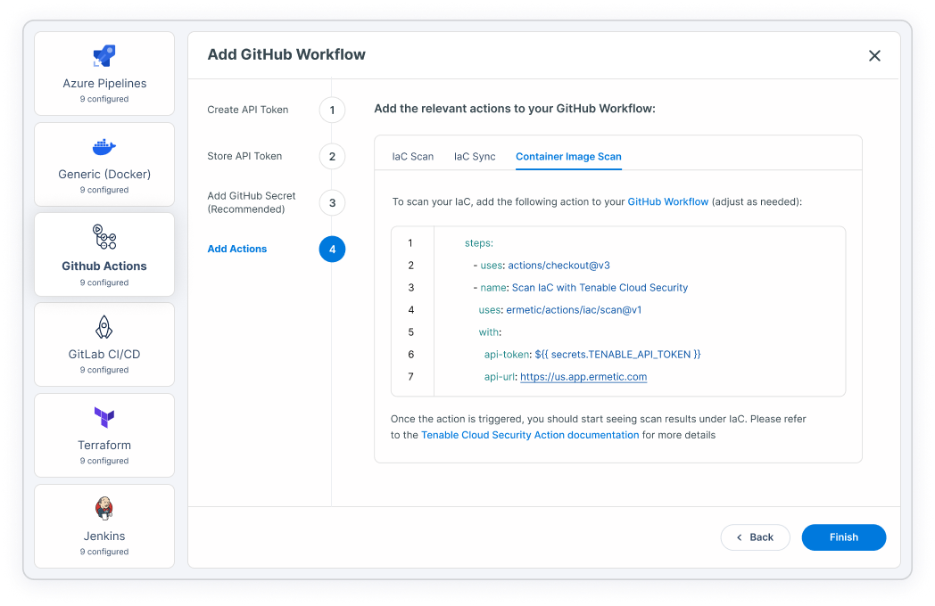This screenshot has width=935, height=606.
Task: Click the 'actions/checkout@v3' code line
Action: coord(542,266)
